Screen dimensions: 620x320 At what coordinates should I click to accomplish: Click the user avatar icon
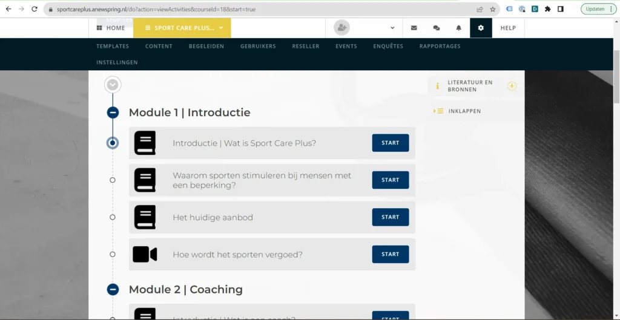pyautogui.click(x=341, y=28)
